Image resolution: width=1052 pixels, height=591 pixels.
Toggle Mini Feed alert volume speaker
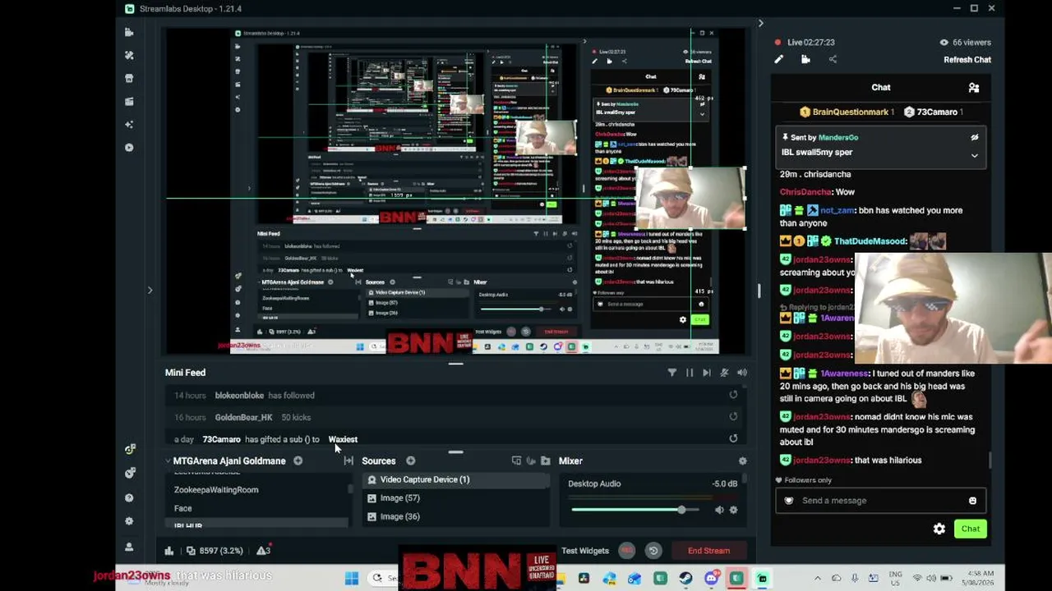(742, 373)
